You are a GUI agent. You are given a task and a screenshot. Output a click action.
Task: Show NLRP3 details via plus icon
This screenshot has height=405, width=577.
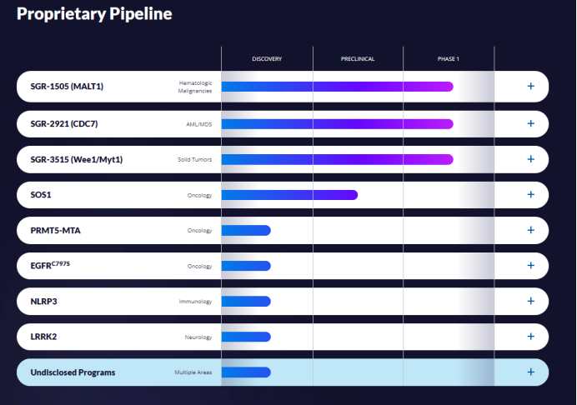coord(530,301)
